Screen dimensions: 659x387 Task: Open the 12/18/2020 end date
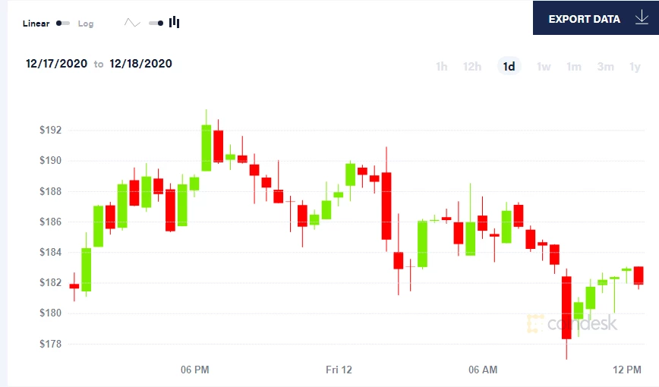[x=140, y=64]
